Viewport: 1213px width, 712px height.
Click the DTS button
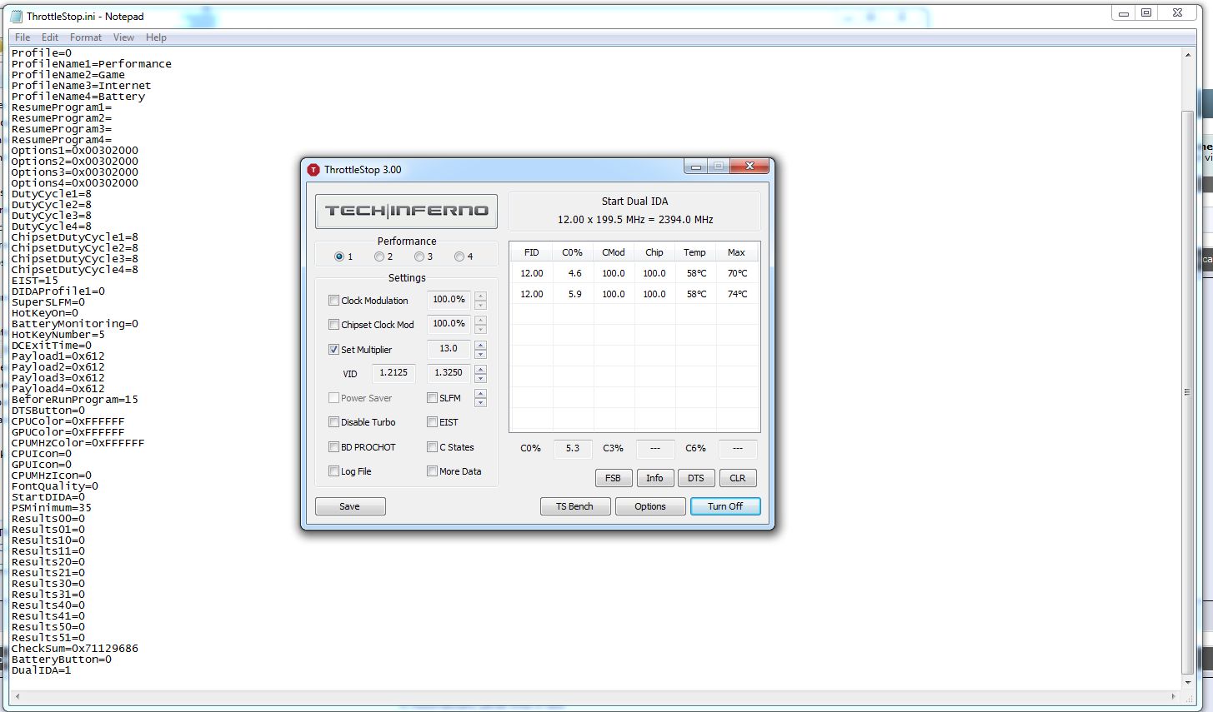point(696,478)
